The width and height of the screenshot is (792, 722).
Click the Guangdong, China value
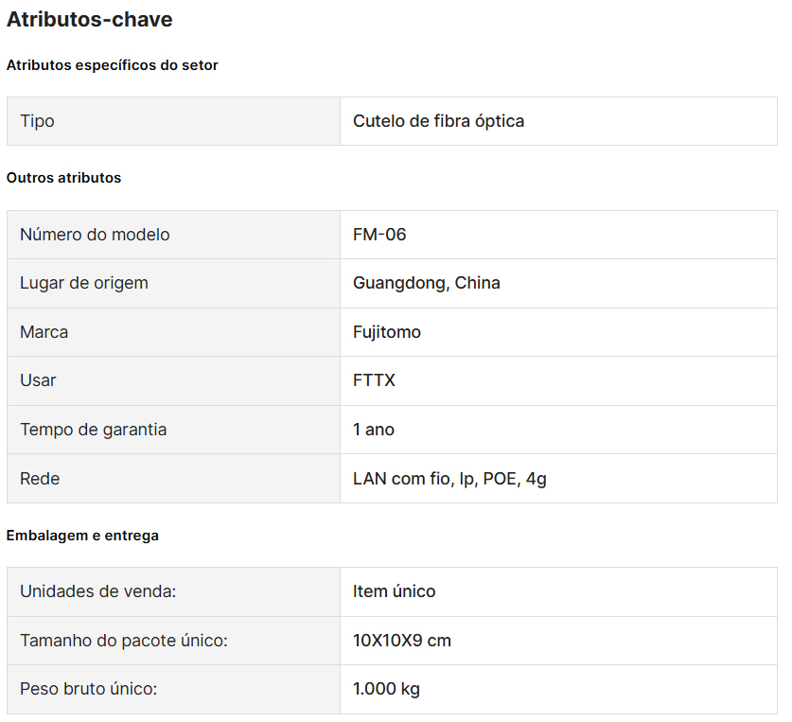pyautogui.click(x=427, y=283)
